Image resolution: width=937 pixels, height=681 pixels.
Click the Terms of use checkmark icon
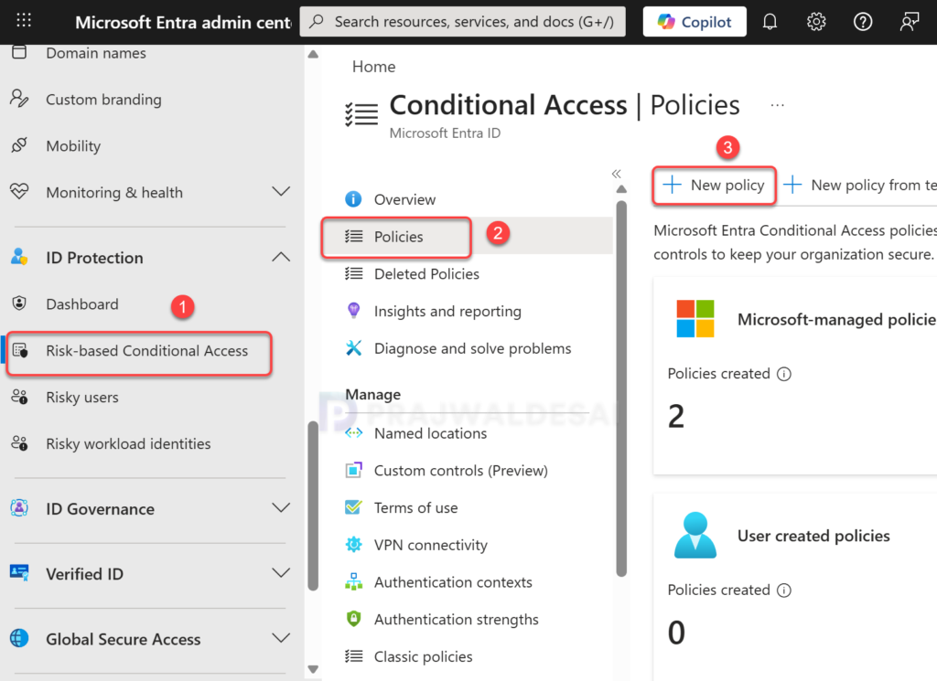353,506
